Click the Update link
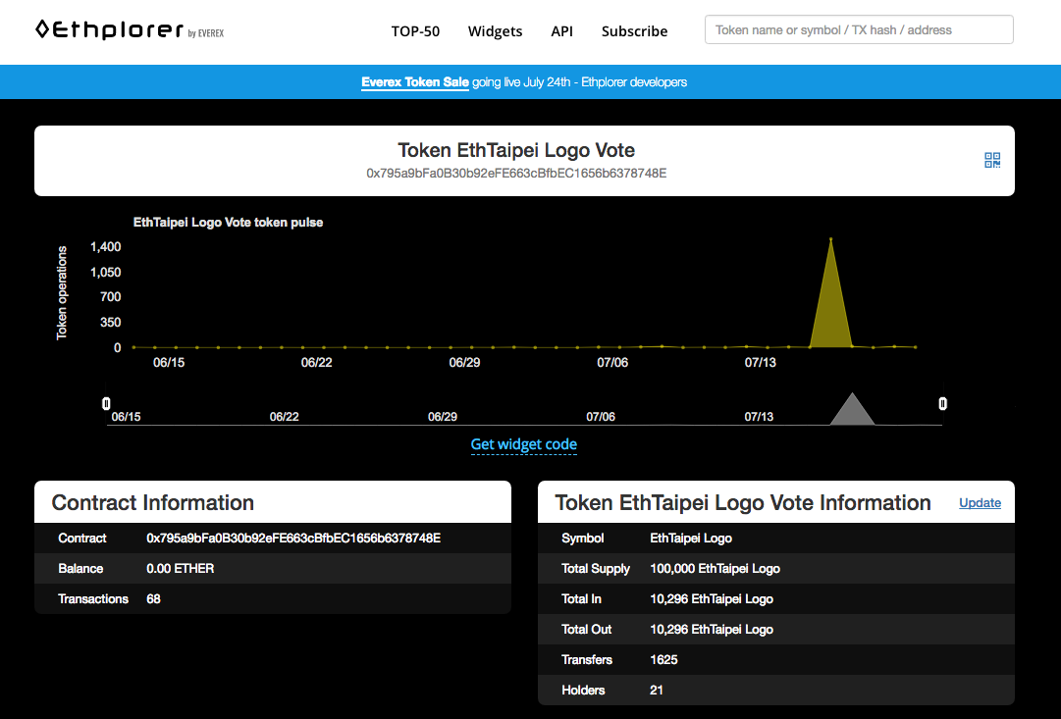Image resolution: width=1061 pixels, height=719 pixels. point(980,502)
